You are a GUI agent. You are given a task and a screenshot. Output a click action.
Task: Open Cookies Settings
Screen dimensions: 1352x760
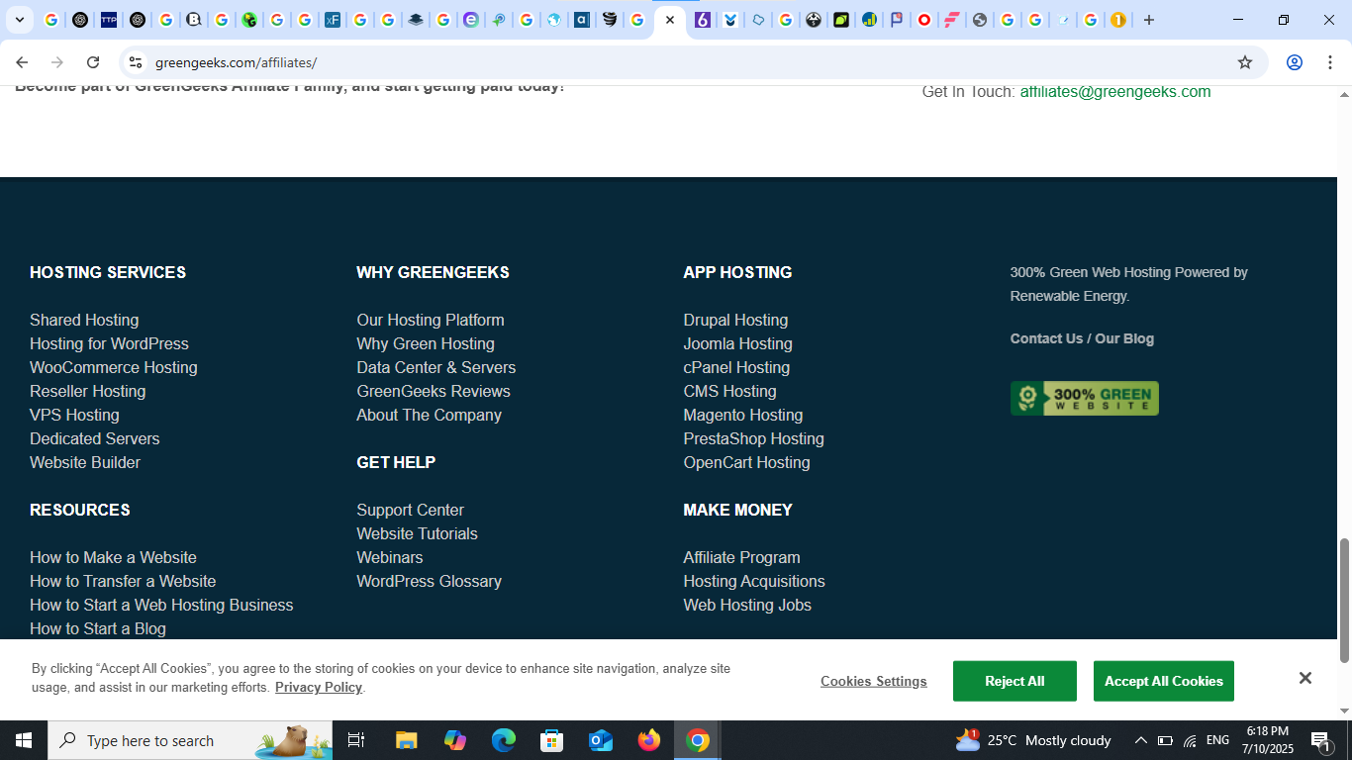click(x=874, y=681)
